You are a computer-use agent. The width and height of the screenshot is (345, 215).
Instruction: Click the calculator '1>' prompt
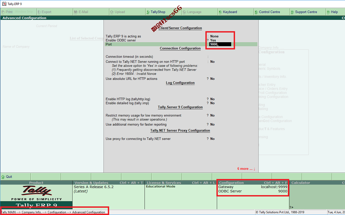pyautogui.click(x=291, y=207)
